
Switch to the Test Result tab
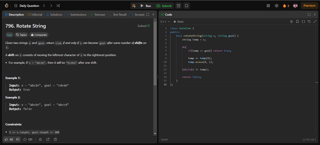118,15
